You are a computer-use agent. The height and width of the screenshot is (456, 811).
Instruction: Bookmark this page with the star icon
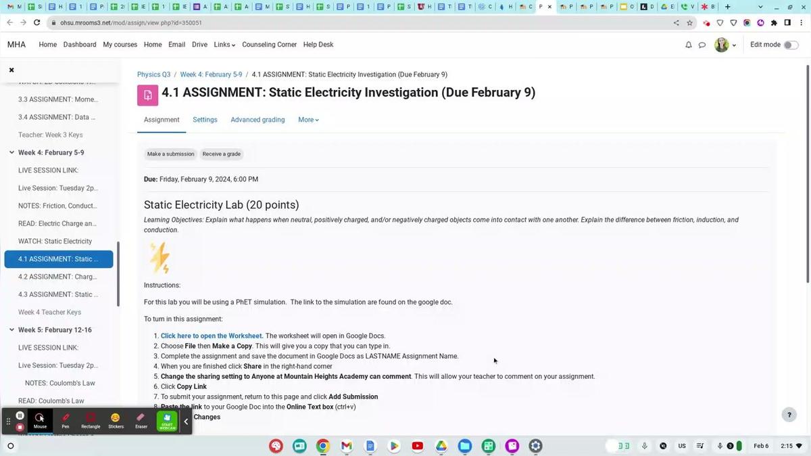pos(689,22)
